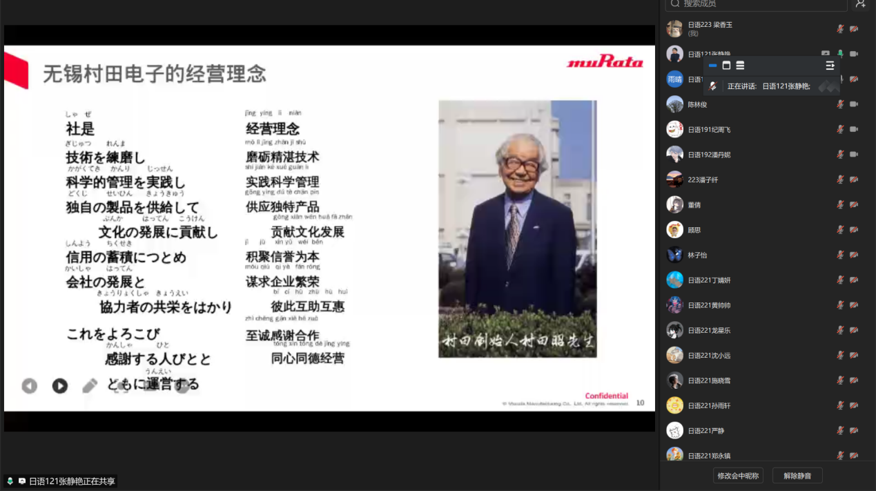Image resolution: width=876 pixels, height=491 pixels.
Task: Click screen-share icon in 日语121张静艳 row
Action: (x=826, y=54)
